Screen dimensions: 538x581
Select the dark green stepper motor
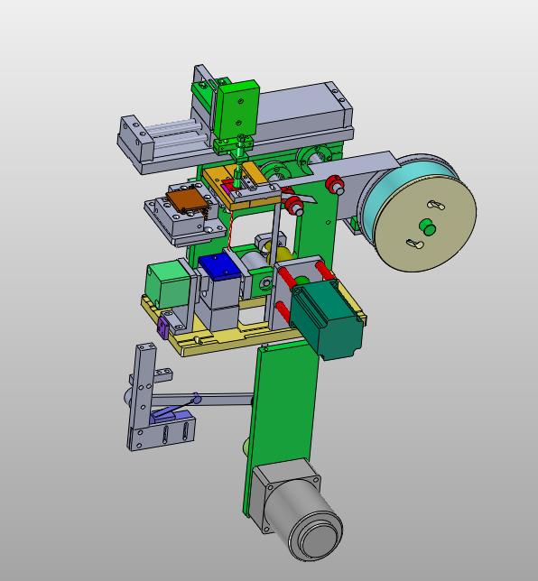326,318
